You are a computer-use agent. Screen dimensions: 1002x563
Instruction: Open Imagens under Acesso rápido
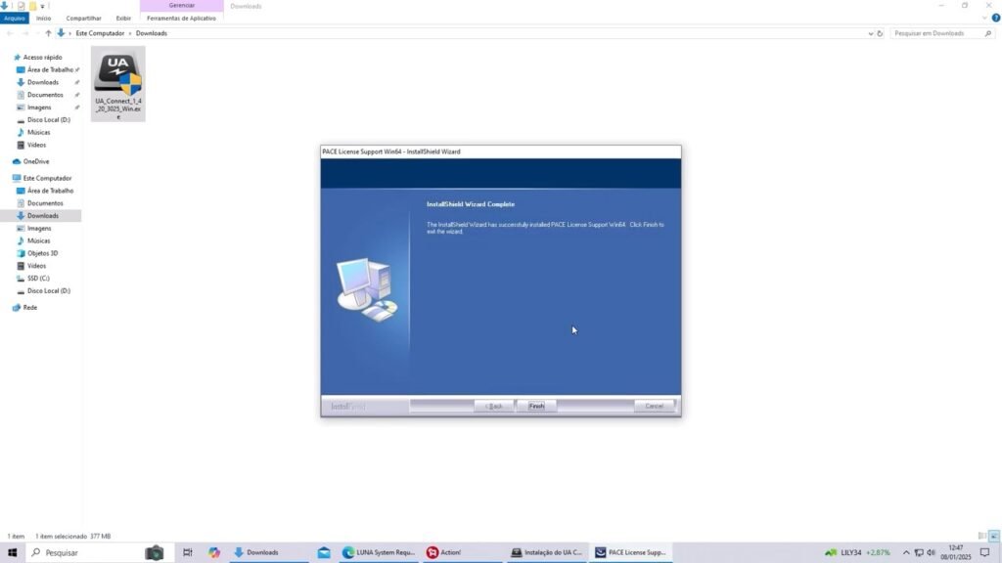[39, 108]
